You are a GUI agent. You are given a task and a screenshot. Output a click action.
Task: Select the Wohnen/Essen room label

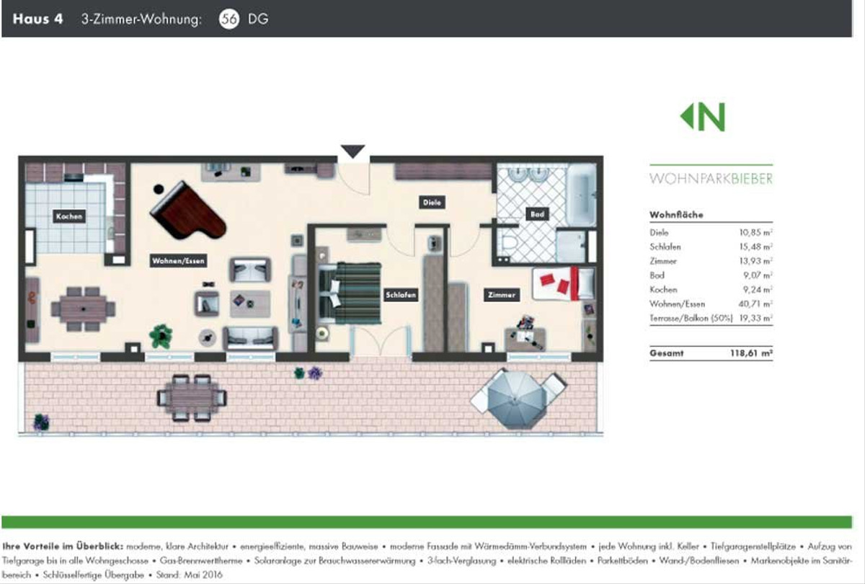pos(173,260)
